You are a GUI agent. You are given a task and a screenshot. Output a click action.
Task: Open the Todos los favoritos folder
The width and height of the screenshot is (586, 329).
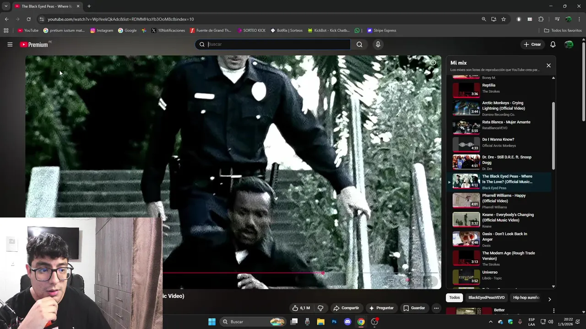[x=563, y=31]
